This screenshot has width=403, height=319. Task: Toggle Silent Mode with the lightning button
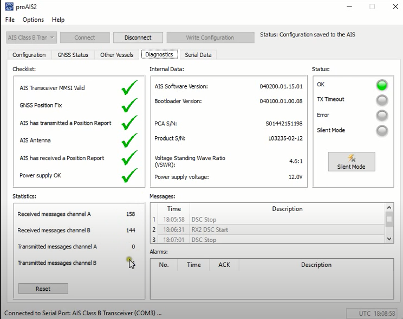click(351, 162)
